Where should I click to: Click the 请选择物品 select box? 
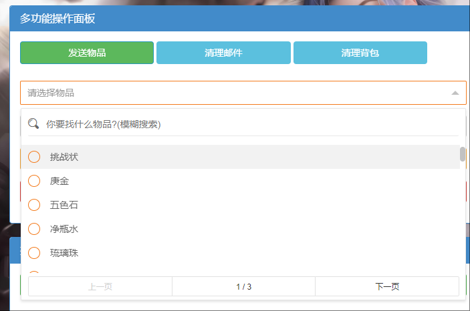click(x=243, y=93)
